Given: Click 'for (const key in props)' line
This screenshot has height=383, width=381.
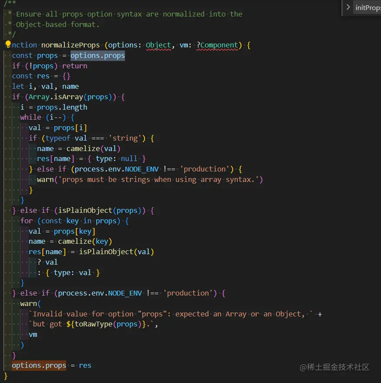Looking at the screenshot, I should [74, 221].
